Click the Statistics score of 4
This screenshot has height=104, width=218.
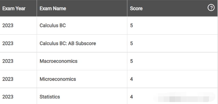[132, 97]
